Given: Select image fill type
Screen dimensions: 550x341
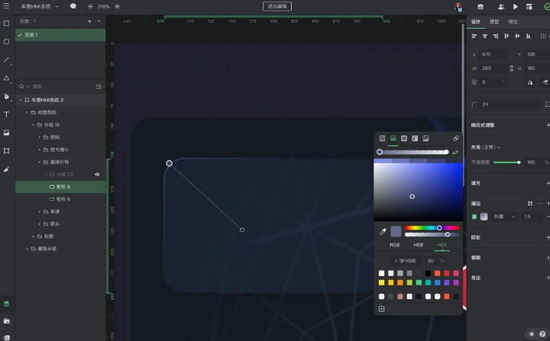Looking at the screenshot, I should (x=425, y=138).
